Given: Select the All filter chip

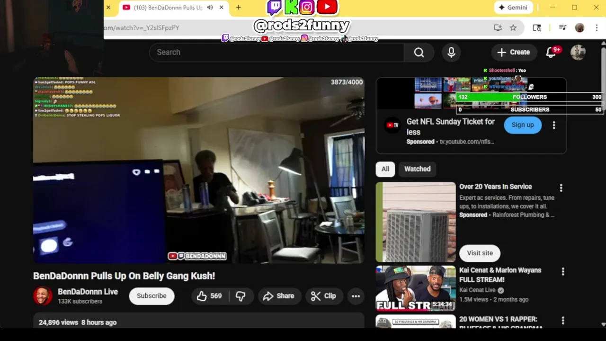Looking at the screenshot, I should tap(385, 169).
